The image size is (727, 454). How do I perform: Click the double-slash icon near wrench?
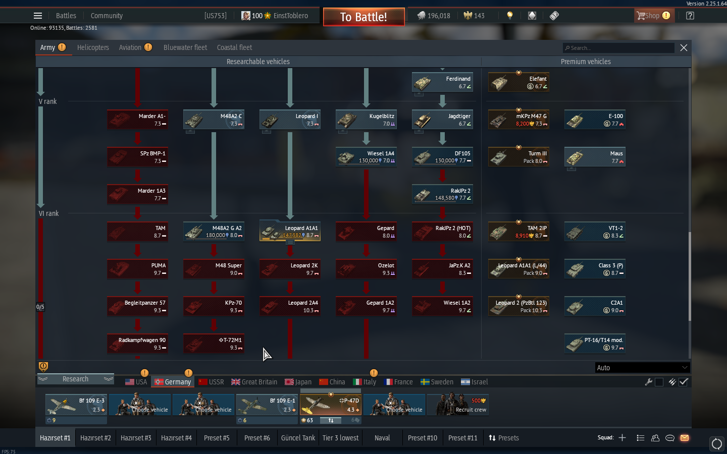point(672,382)
